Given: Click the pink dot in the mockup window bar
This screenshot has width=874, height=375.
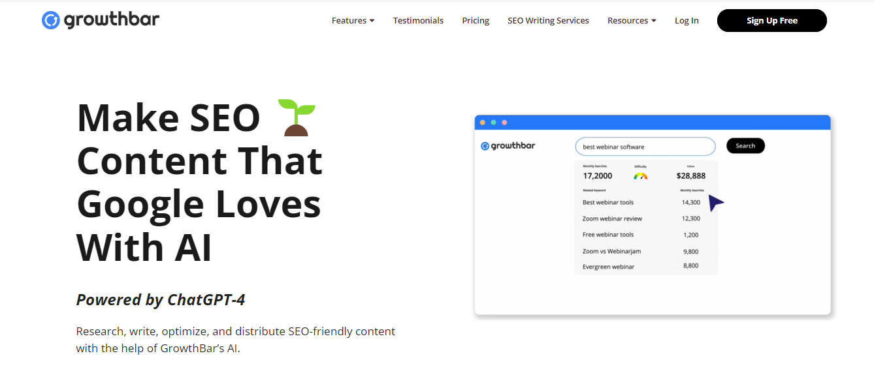Looking at the screenshot, I should coord(504,123).
